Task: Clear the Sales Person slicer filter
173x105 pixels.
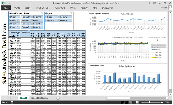Action: point(42,13)
